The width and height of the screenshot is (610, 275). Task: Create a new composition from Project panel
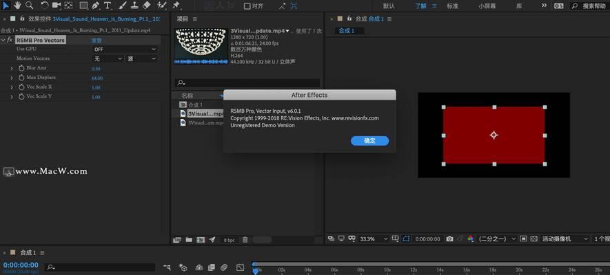[201, 240]
